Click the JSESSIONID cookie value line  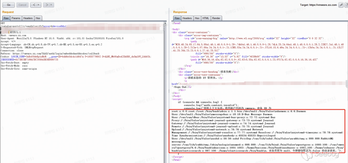pyautogui.click(x=30, y=59)
